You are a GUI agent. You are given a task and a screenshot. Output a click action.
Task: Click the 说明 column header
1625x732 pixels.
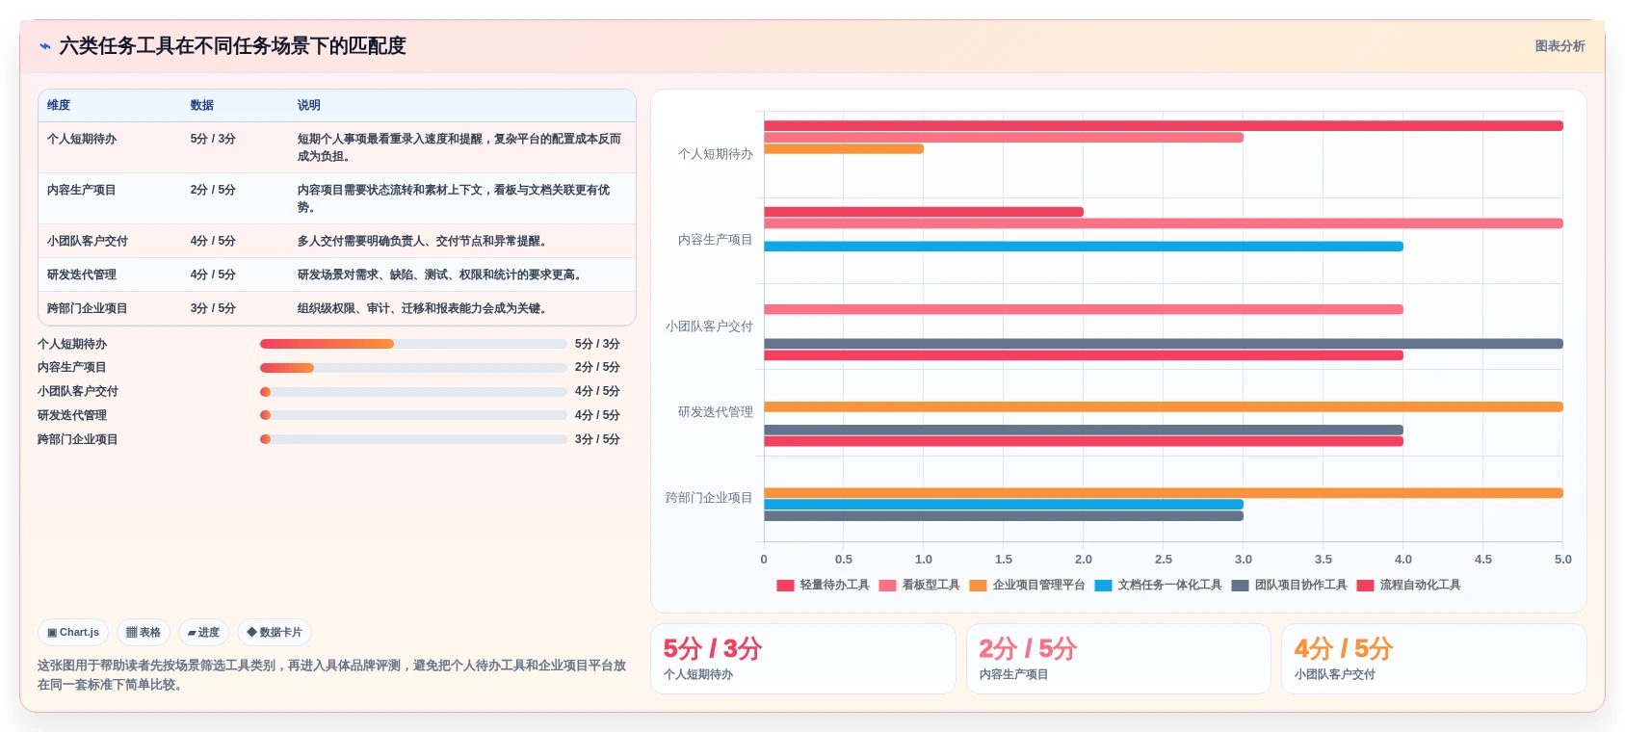(x=309, y=105)
